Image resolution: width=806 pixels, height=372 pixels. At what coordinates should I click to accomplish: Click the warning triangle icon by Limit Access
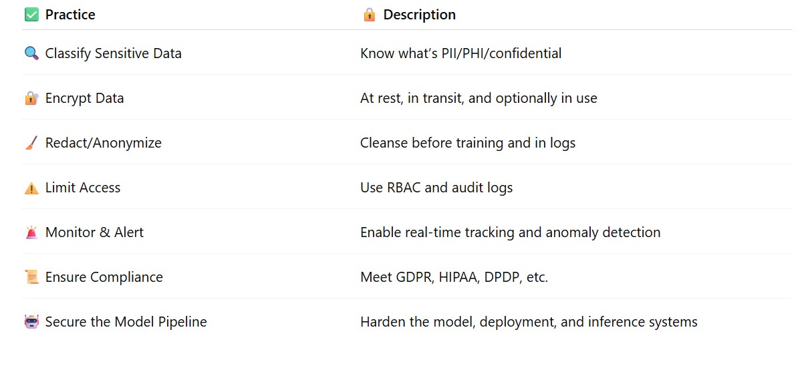click(x=31, y=188)
